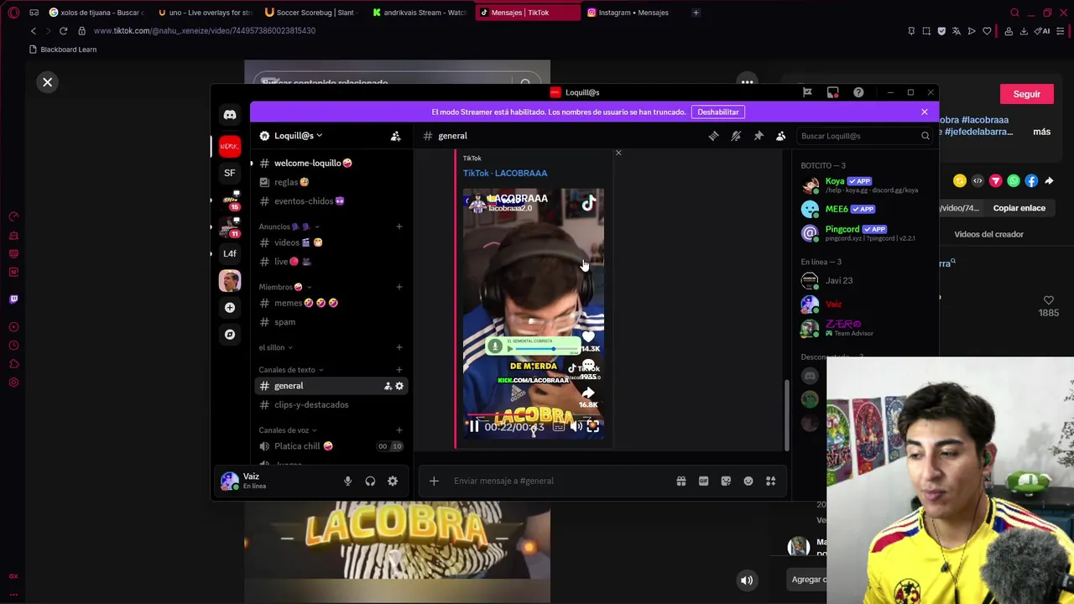Collapse the Canales de texto category
Viewport: 1074px width, 604px height.
coord(291,370)
